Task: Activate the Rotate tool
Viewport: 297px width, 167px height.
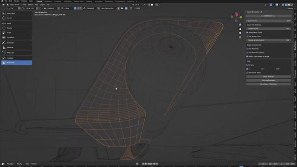Action: [17, 28]
